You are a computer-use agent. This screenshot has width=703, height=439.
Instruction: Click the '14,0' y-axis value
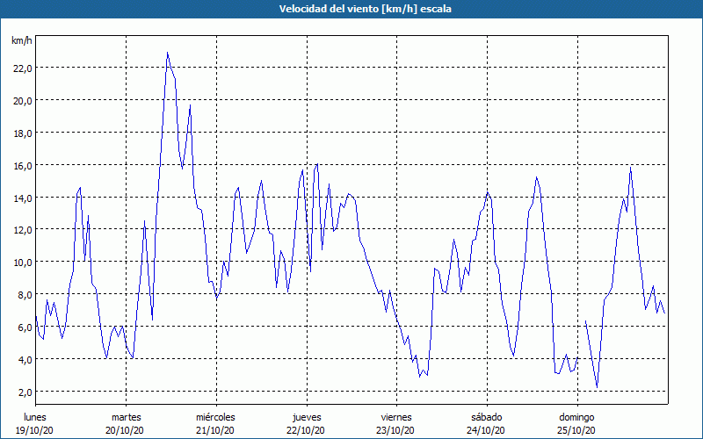[x=22, y=198]
